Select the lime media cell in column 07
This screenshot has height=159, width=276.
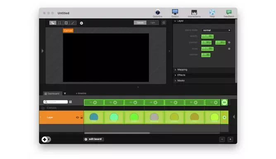click(213, 117)
